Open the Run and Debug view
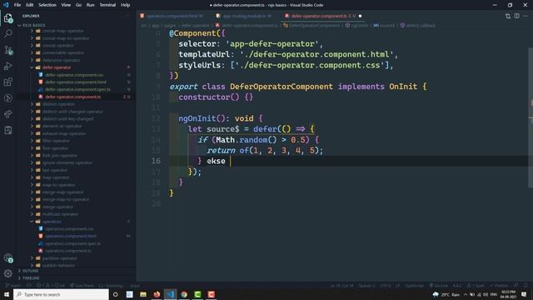The width and height of the screenshot is (533, 300). tap(8, 66)
